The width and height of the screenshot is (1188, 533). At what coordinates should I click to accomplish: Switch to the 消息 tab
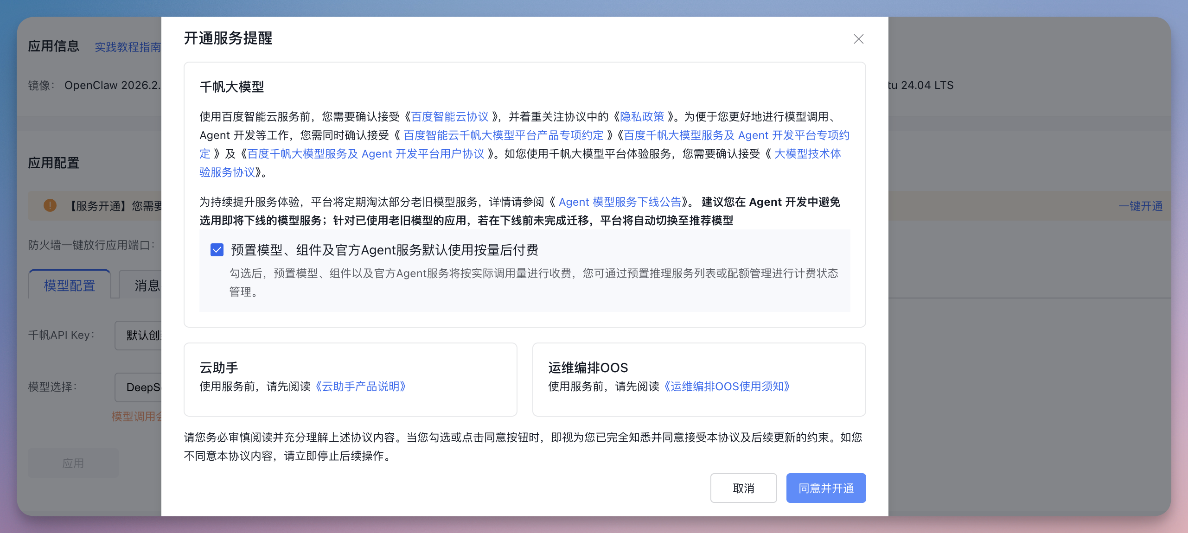146,286
